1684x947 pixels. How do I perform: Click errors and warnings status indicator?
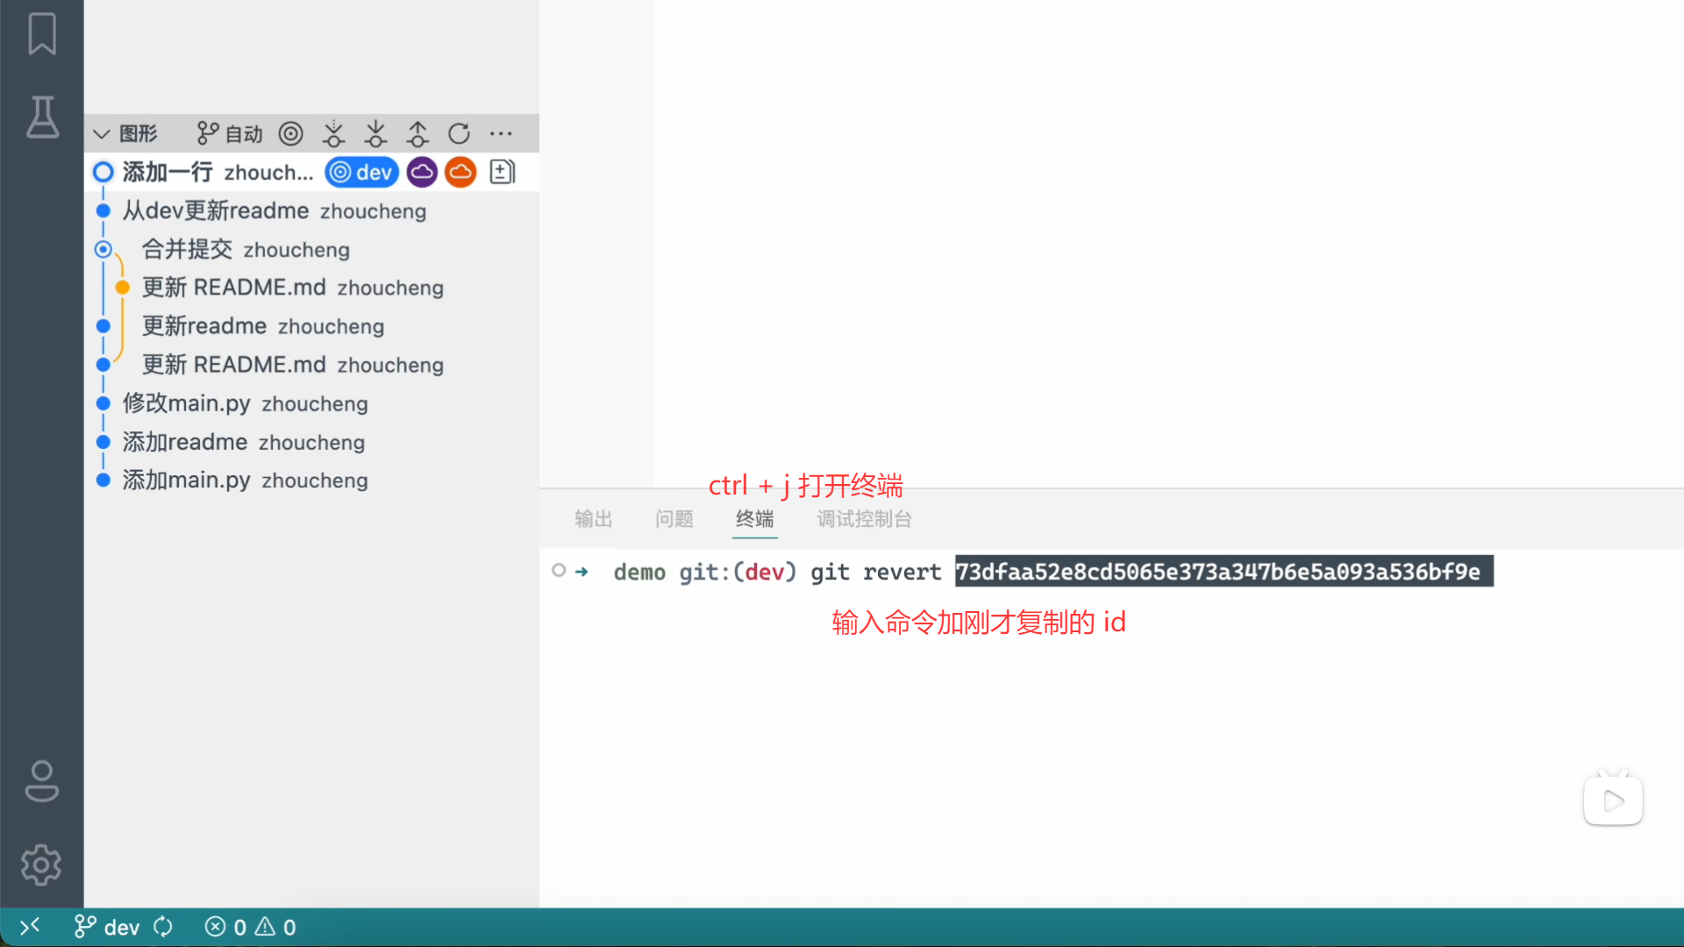click(x=251, y=927)
